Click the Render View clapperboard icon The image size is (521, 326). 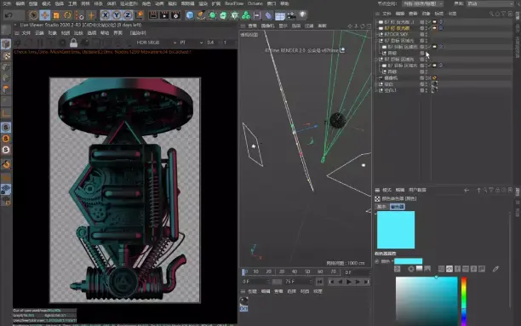[x=153, y=15]
